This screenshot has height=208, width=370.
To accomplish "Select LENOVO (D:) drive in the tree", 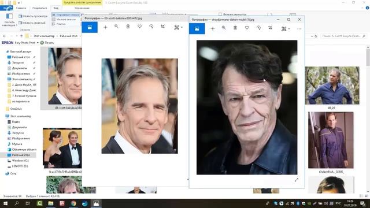I will tap(18, 166).
